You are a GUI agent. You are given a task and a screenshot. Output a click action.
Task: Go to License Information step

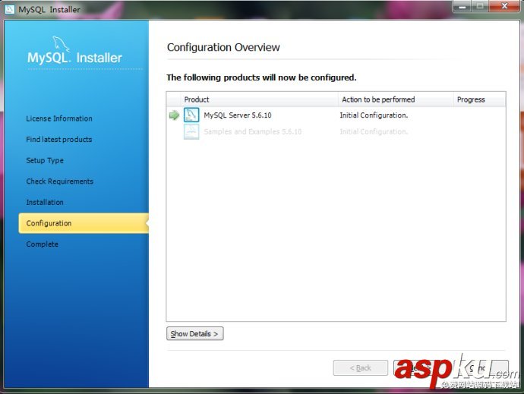[59, 118]
